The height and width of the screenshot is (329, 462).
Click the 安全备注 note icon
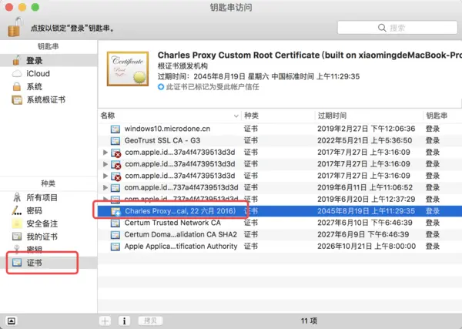pos(17,223)
